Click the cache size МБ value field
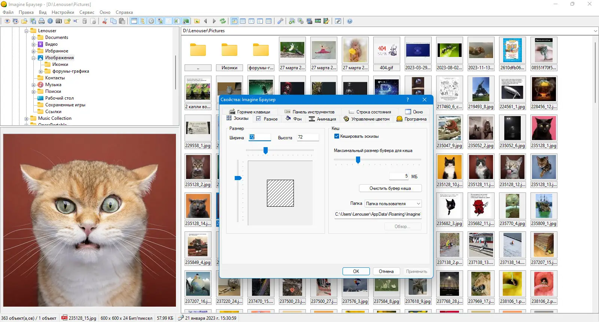 tap(399, 176)
